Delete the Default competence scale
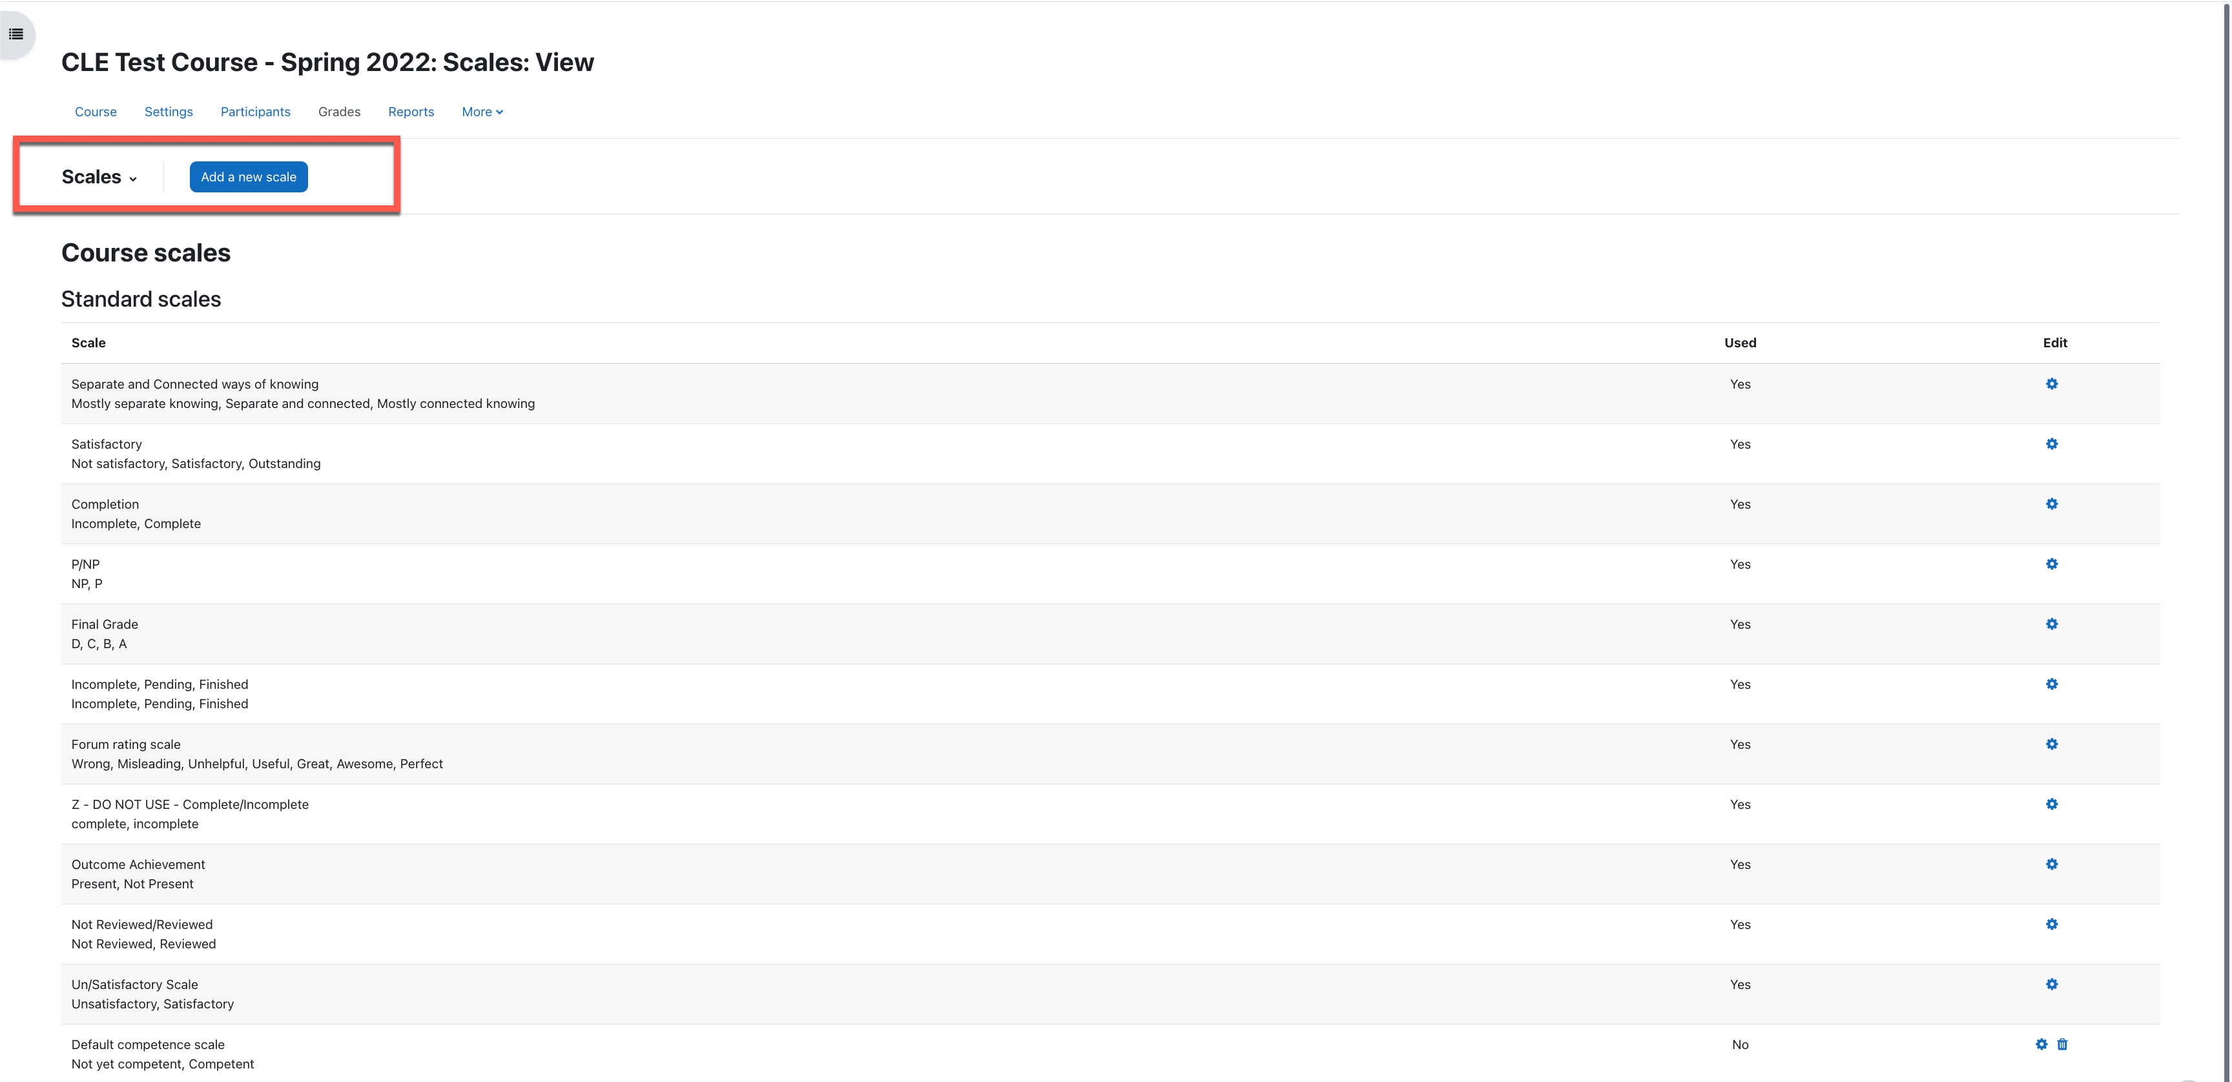 click(2062, 1045)
